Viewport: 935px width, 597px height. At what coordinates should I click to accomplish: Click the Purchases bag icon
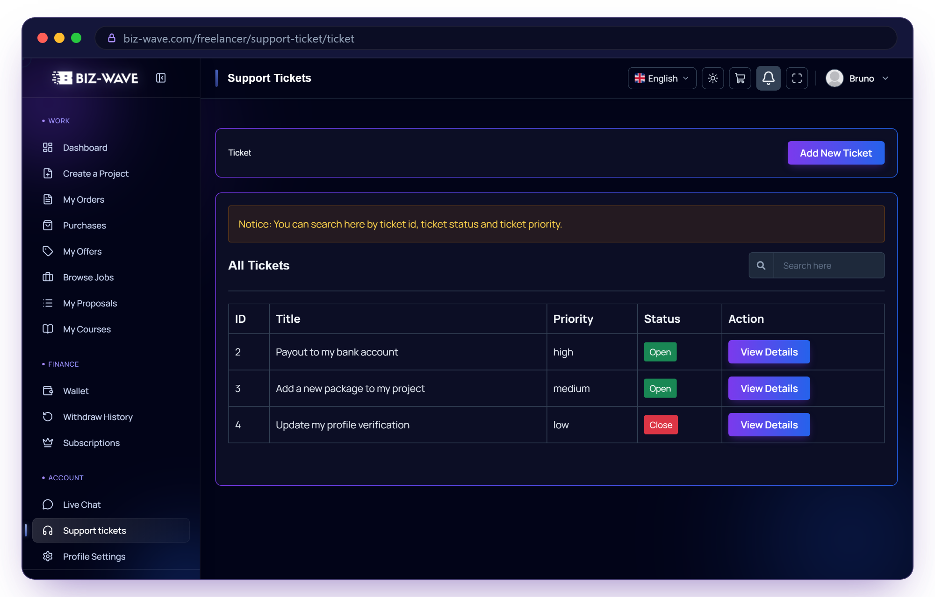(x=48, y=225)
